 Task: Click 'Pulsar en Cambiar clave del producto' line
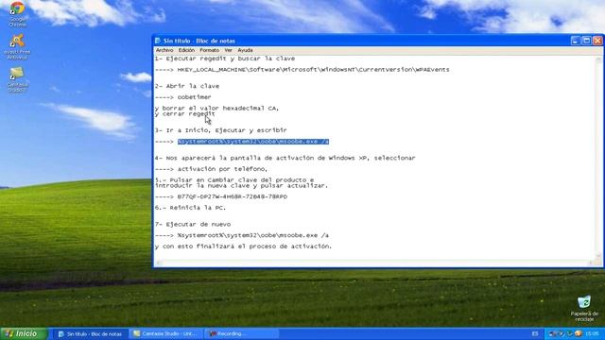[x=234, y=180]
